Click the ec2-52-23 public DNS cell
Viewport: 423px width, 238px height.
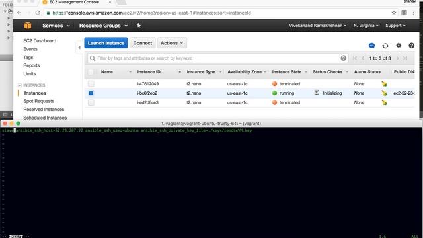pos(404,93)
